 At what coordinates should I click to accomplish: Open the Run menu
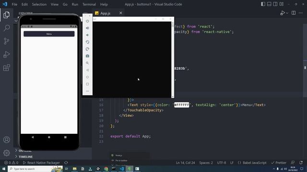(x=75, y=4)
